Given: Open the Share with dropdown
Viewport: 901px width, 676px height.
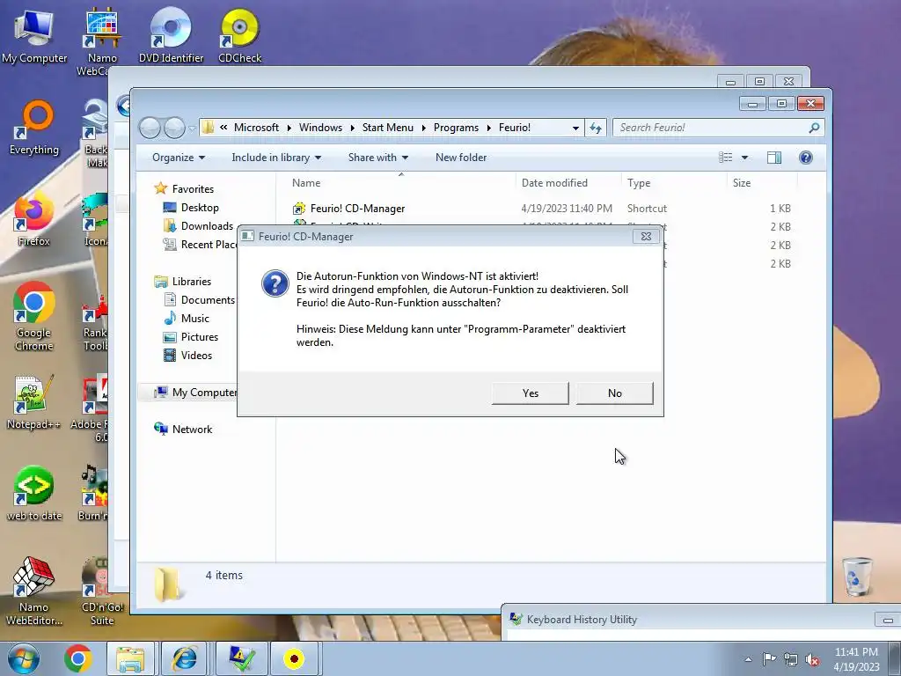Looking at the screenshot, I should click(378, 158).
